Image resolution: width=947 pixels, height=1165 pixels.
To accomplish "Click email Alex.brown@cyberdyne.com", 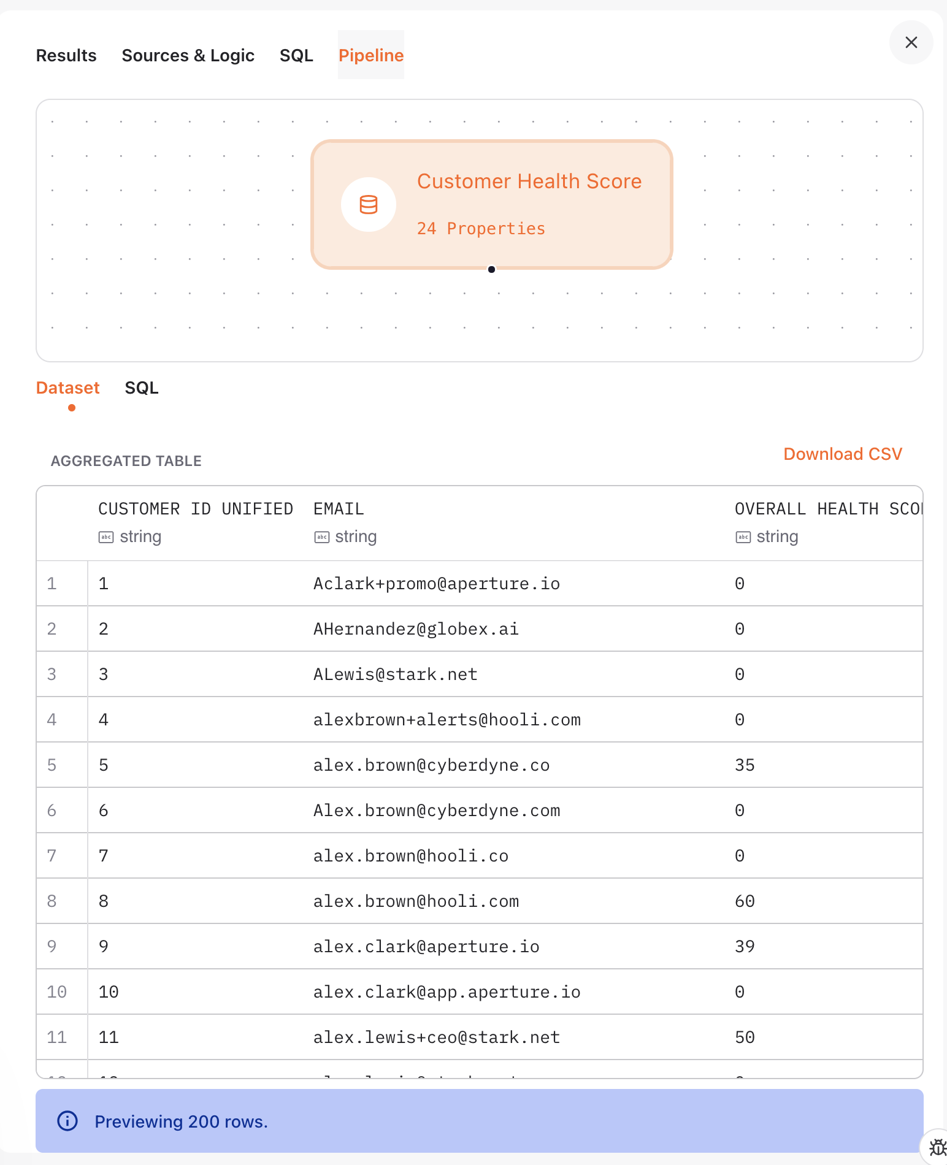I will [x=437, y=810].
